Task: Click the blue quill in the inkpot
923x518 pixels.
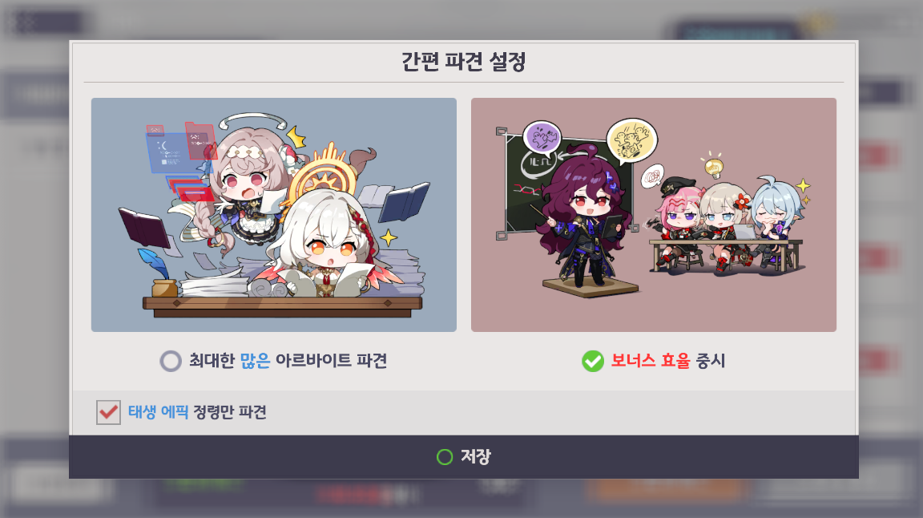Action: tap(154, 265)
